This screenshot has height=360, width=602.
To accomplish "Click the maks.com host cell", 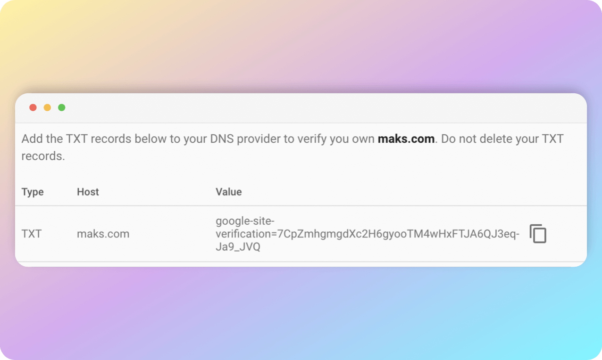I will click(103, 234).
